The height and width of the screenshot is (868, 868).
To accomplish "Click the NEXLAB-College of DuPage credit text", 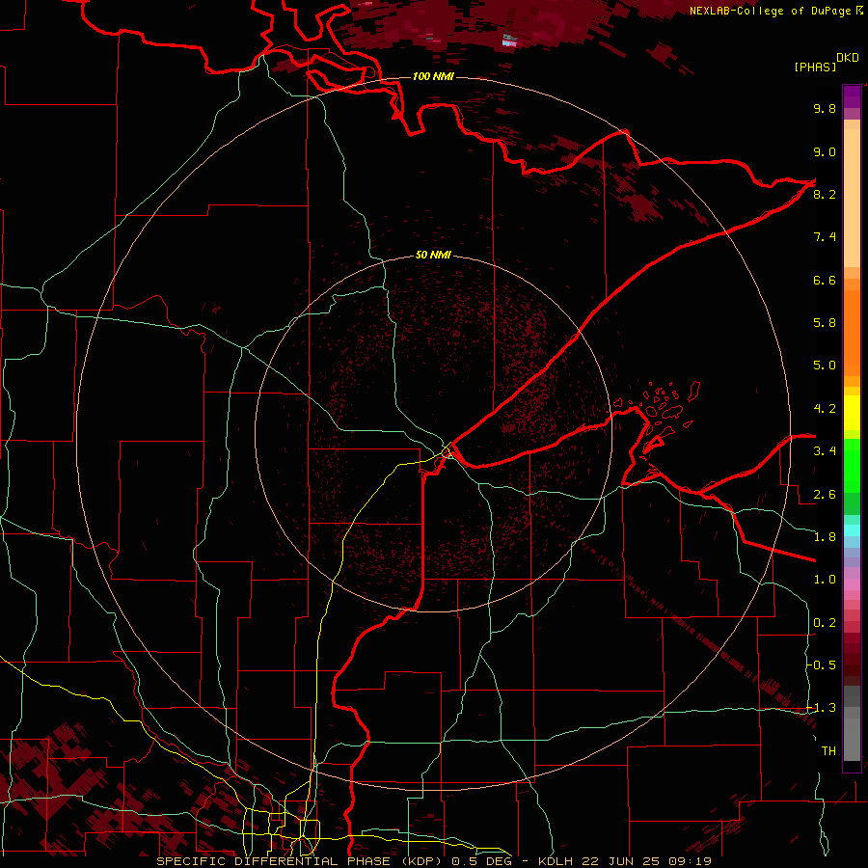I will [x=772, y=11].
